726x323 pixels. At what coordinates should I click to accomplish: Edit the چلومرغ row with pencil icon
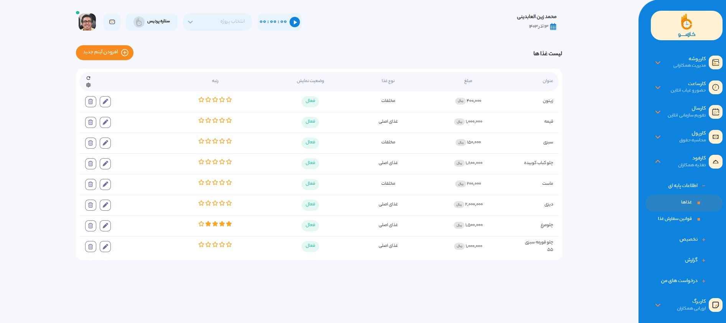coord(105,226)
